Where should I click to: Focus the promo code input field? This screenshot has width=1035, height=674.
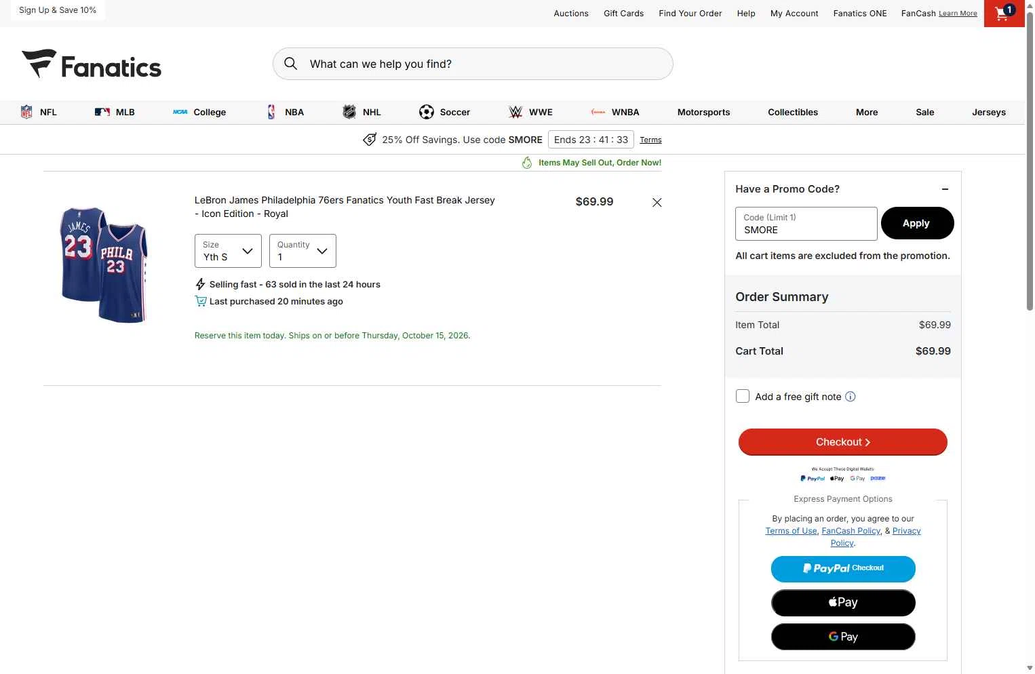(806, 224)
